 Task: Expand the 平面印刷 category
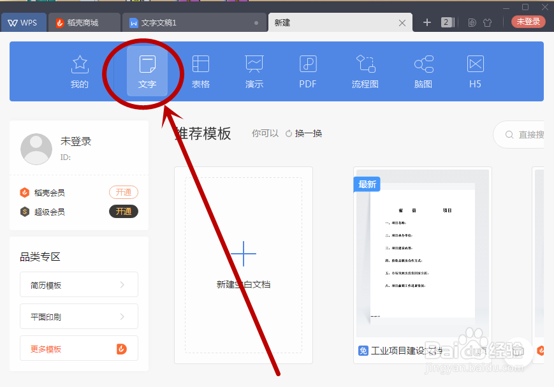click(x=78, y=316)
